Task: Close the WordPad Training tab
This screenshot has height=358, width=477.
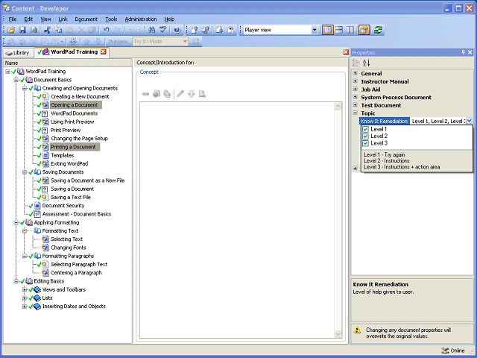Action: 104,51
